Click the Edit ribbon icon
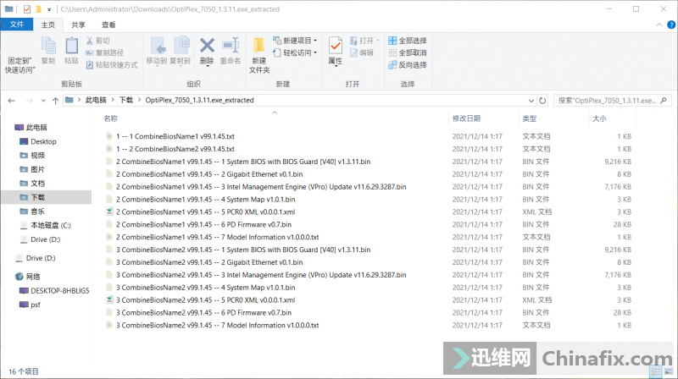678x379 pixels. coord(353,52)
